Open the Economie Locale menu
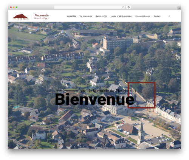The image size is (189, 160). (143, 16)
